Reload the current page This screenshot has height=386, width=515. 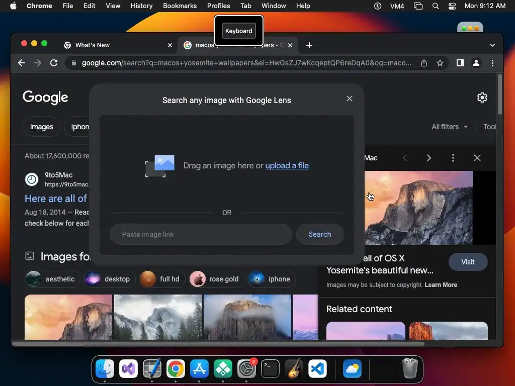(x=54, y=63)
